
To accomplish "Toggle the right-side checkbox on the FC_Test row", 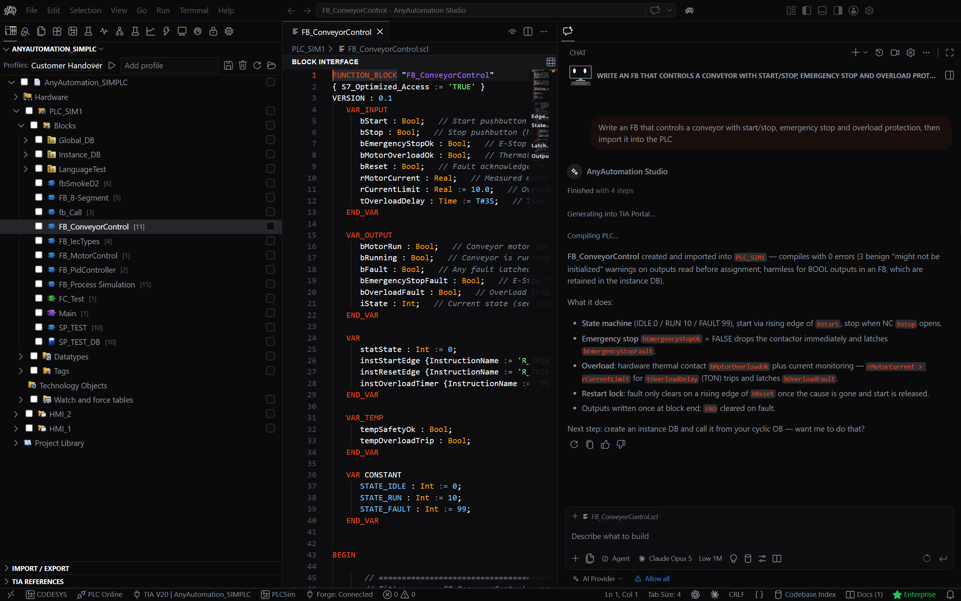I will 270,299.
